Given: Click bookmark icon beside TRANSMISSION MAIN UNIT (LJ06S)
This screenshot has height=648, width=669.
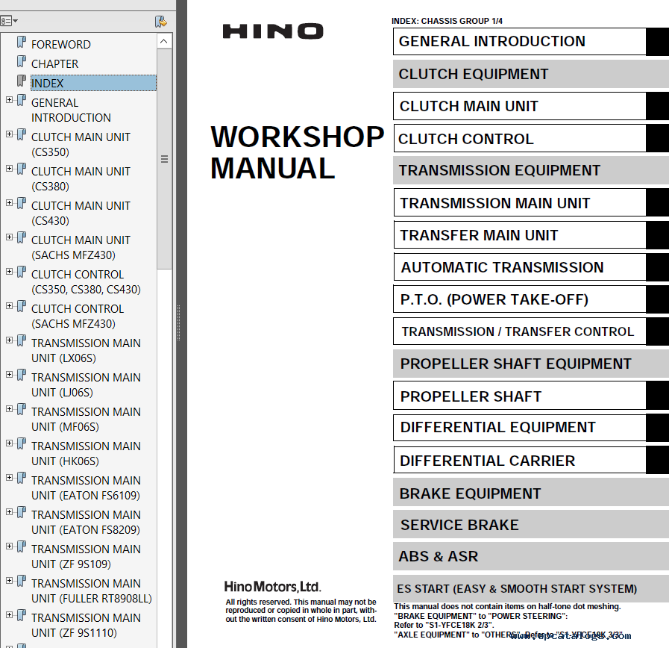Looking at the screenshot, I should 22,376.
